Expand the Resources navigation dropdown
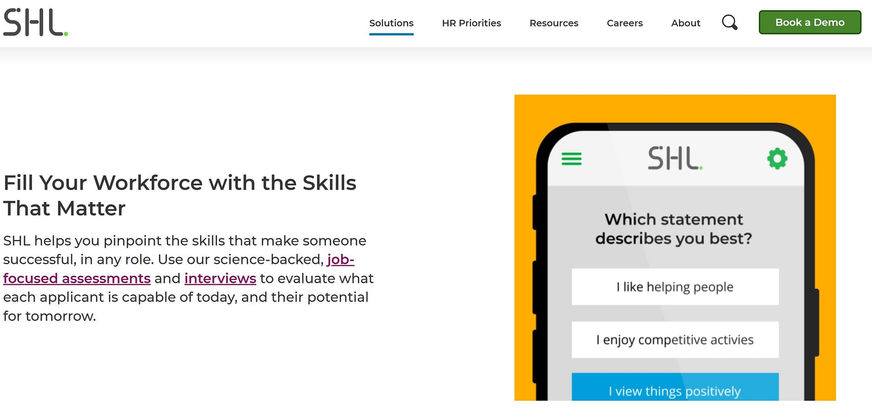Image resolution: width=872 pixels, height=420 pixels. (554, 23)
